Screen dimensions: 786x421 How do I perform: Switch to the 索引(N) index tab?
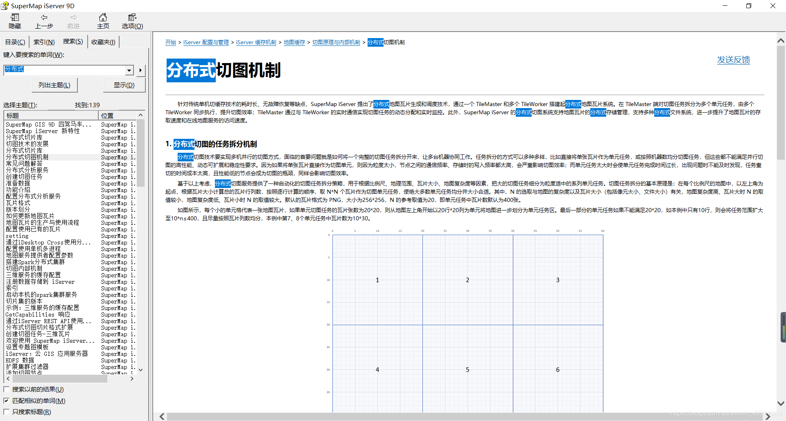(x=44, y=42)
